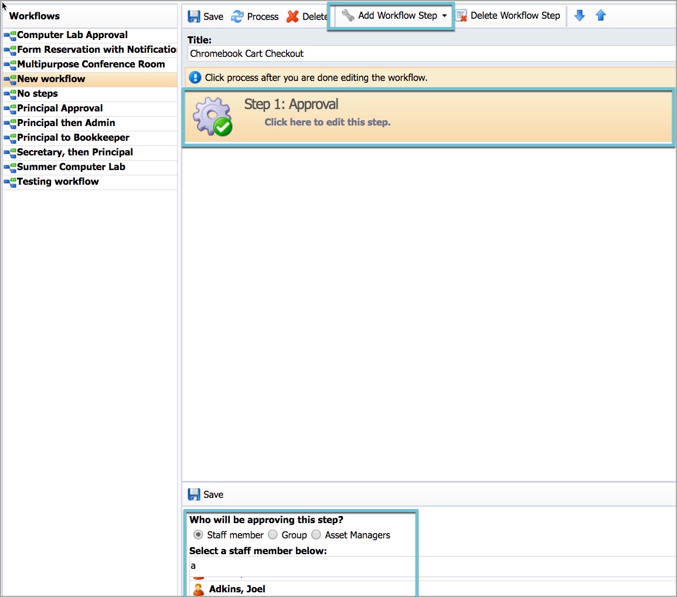Viewport: 677px width, 597px height.
Task: Click the Save label in the lower step bar
Action: [213, 494]
